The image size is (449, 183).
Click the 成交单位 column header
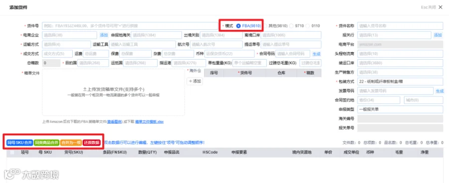click(351, 153)
